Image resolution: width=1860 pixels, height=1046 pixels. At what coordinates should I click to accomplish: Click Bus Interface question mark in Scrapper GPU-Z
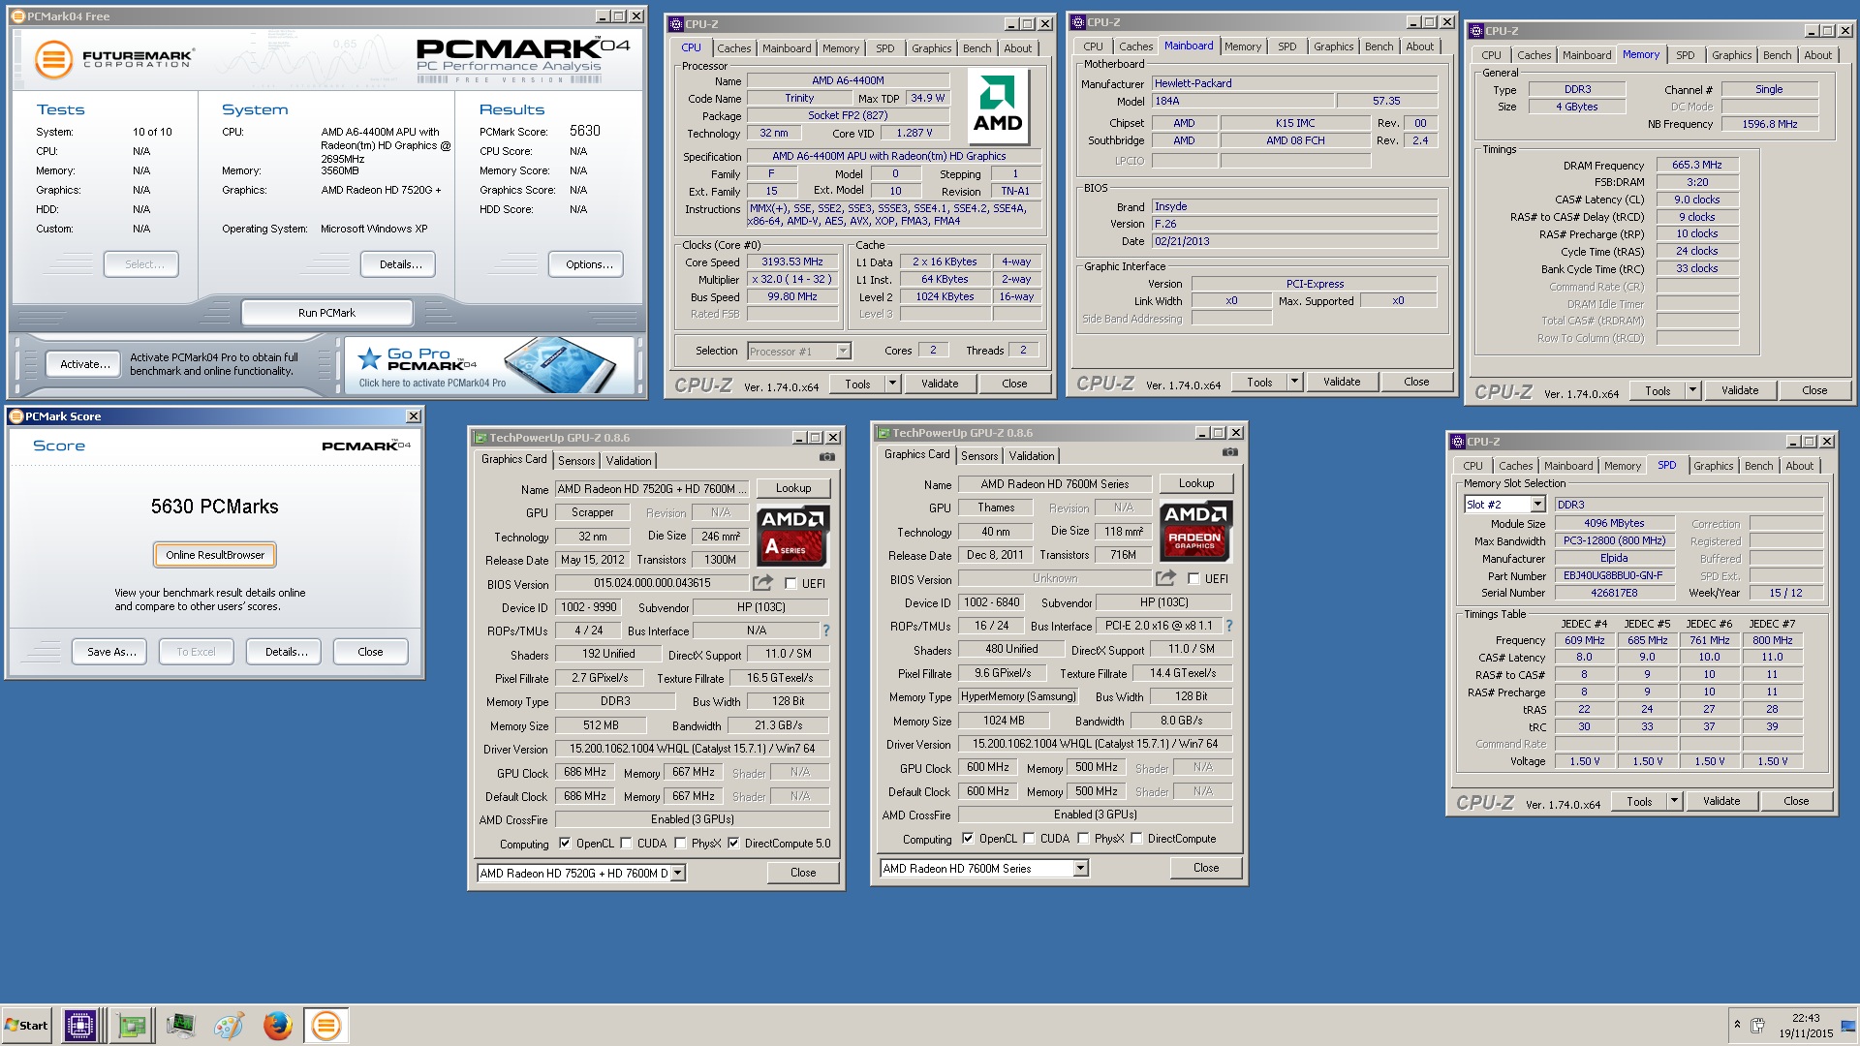pyautogui.click(x=826, y=631)
